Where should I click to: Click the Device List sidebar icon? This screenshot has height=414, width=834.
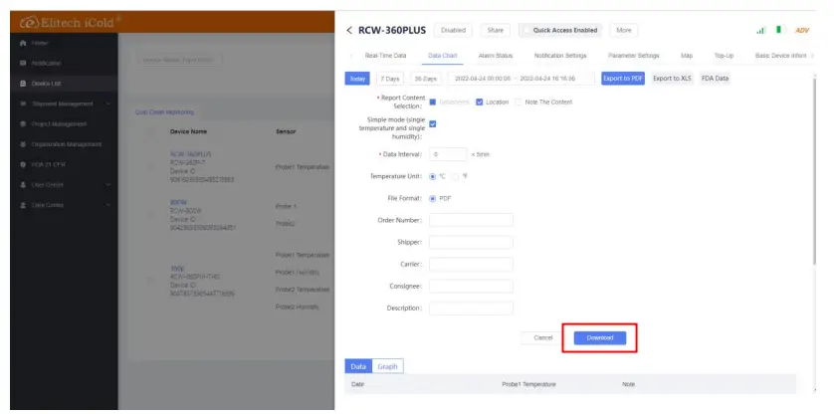pyautogui.click(x=23, y=84)
